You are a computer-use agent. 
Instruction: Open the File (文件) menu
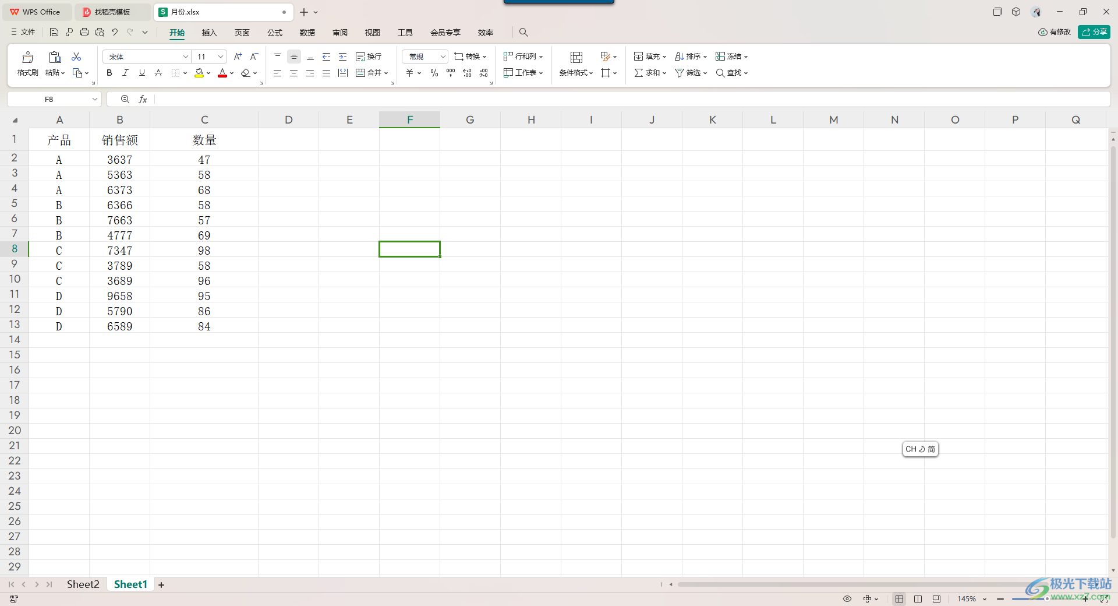click(x=23, y=32)
